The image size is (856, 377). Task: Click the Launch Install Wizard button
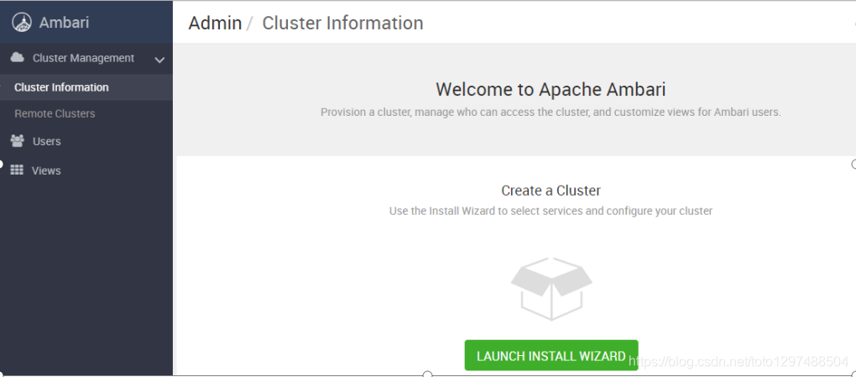(x=551, y=355)
